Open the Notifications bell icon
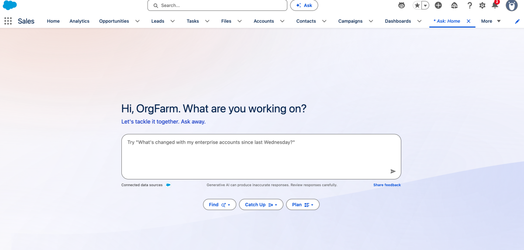This screenshot has height=250, width=524. coord(495,5)
